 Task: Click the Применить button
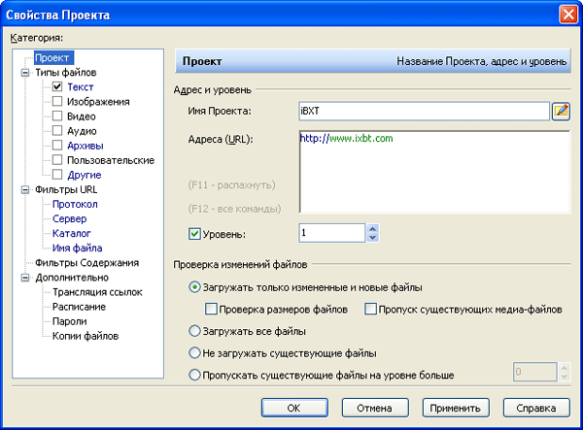tap(456, 408)
